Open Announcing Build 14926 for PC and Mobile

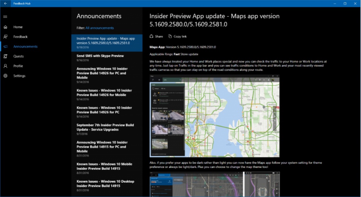click(107, 75)
